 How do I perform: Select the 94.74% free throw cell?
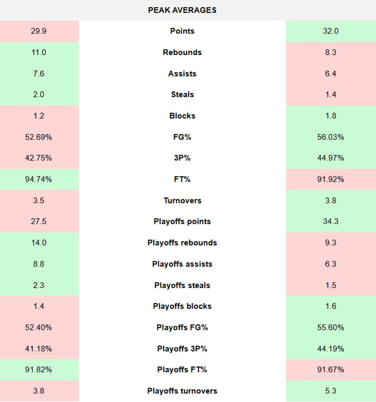coord(39,179)
